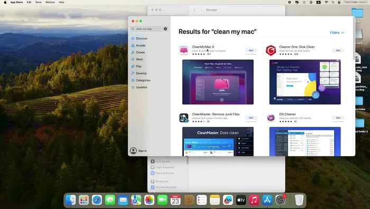Open System Settings from the Dock
Viewport: 370px width, 209px height.
coord(280,200)
